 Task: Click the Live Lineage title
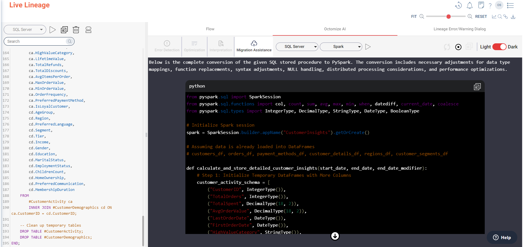coord(29,5)
